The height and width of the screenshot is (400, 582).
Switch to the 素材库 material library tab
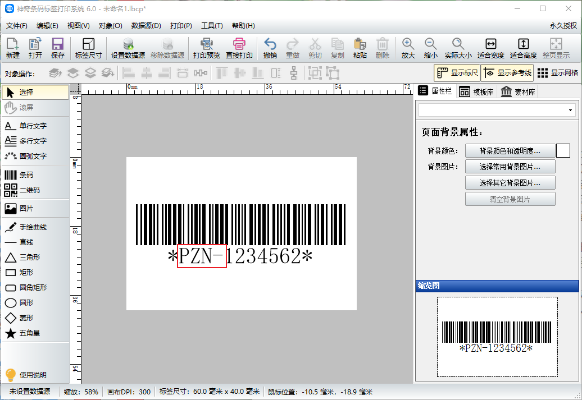coord(518,92)
